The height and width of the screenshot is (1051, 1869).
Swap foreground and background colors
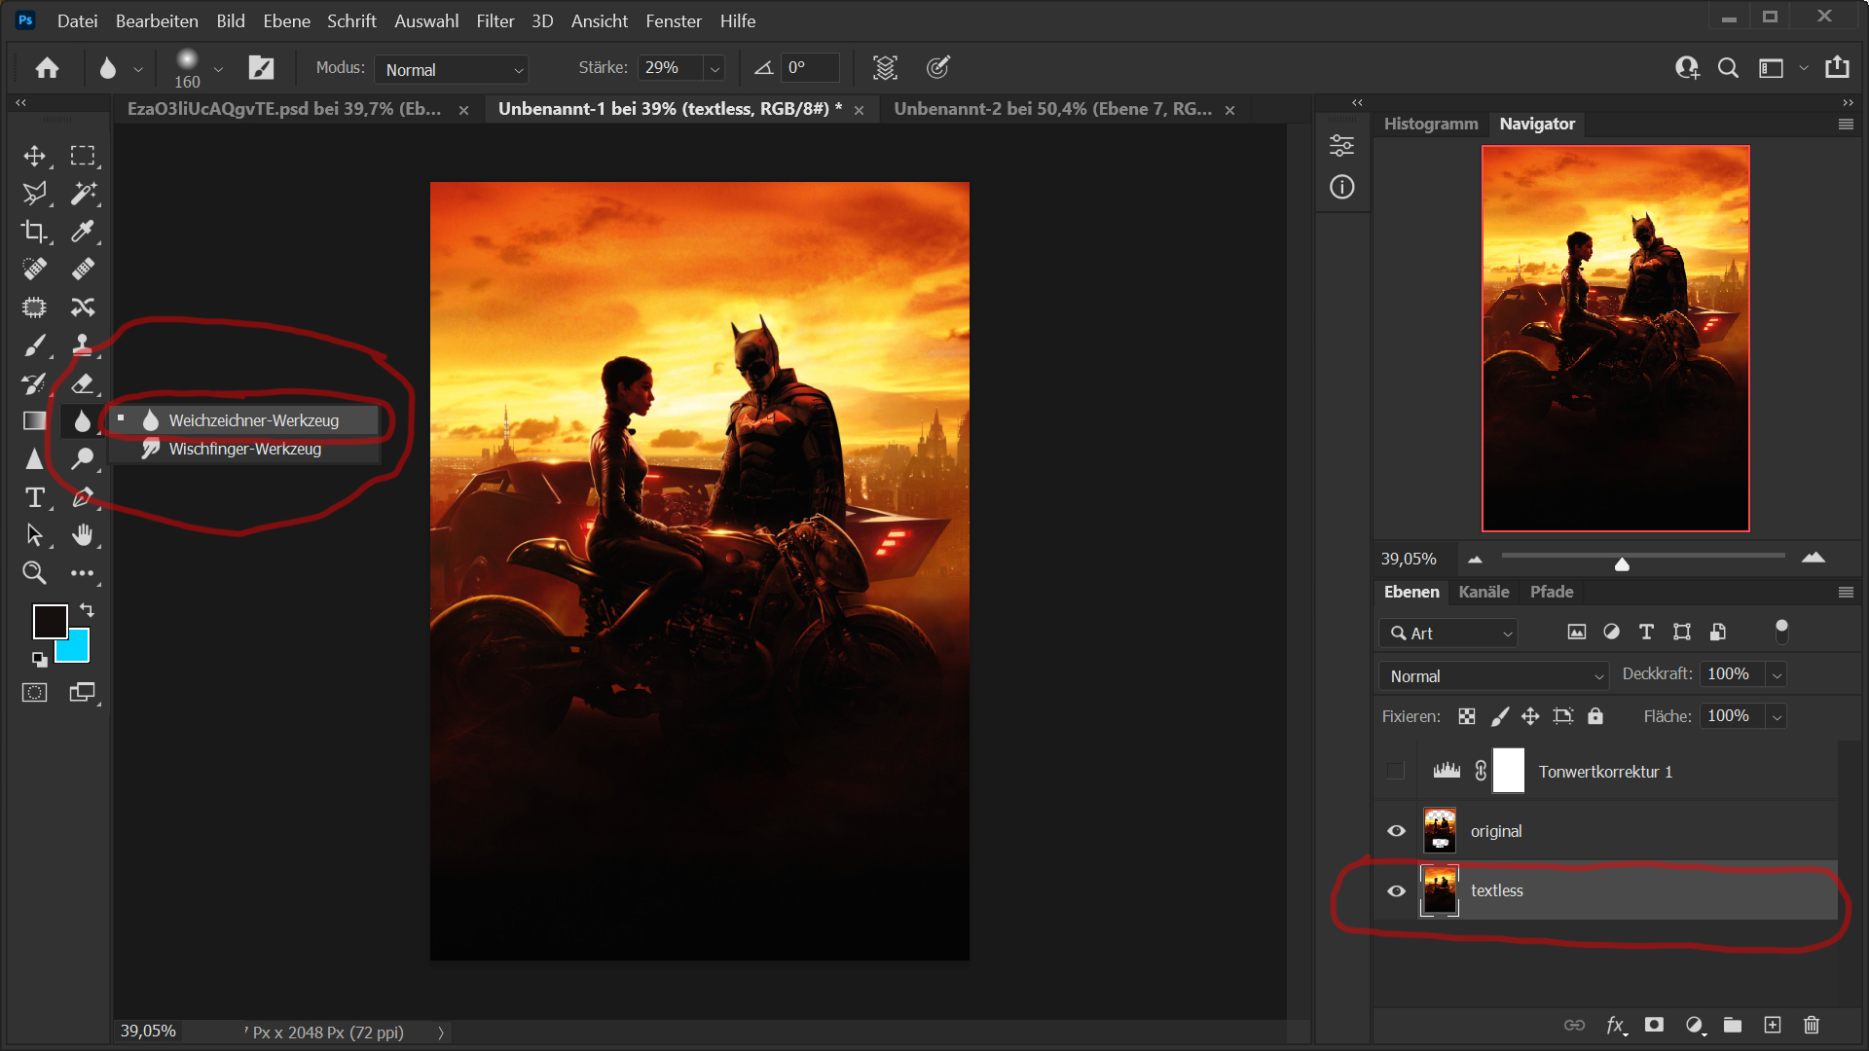coord(87,610)
